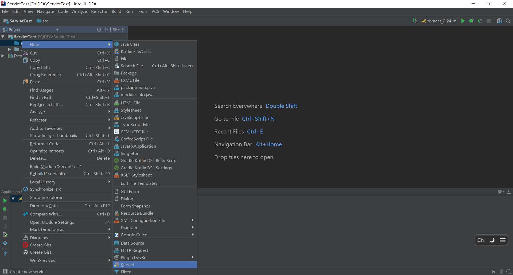Collapse the ServletTest root tree node
513x275 pixels.
[x=3, y=37]
